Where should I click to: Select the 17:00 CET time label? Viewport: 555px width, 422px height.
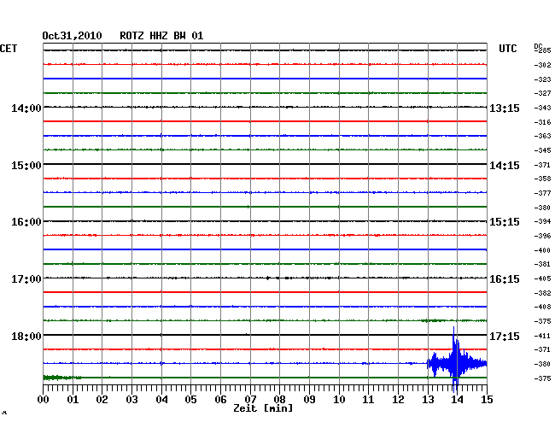tap(26, 279)
